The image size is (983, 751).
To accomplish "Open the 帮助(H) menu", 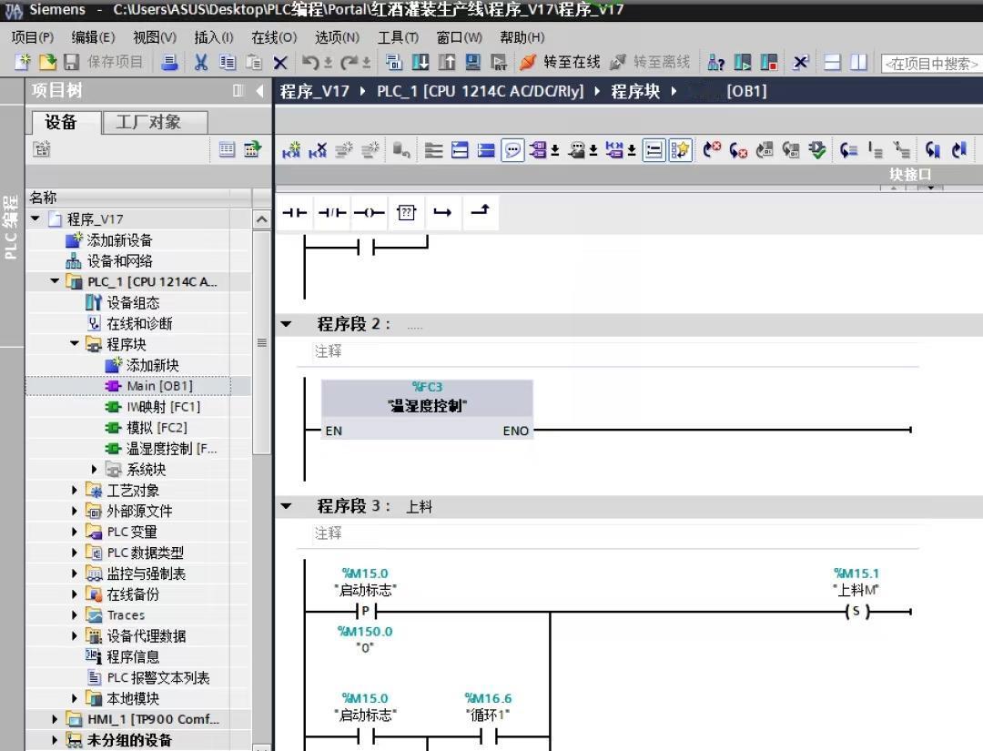I will pos(522,37).
